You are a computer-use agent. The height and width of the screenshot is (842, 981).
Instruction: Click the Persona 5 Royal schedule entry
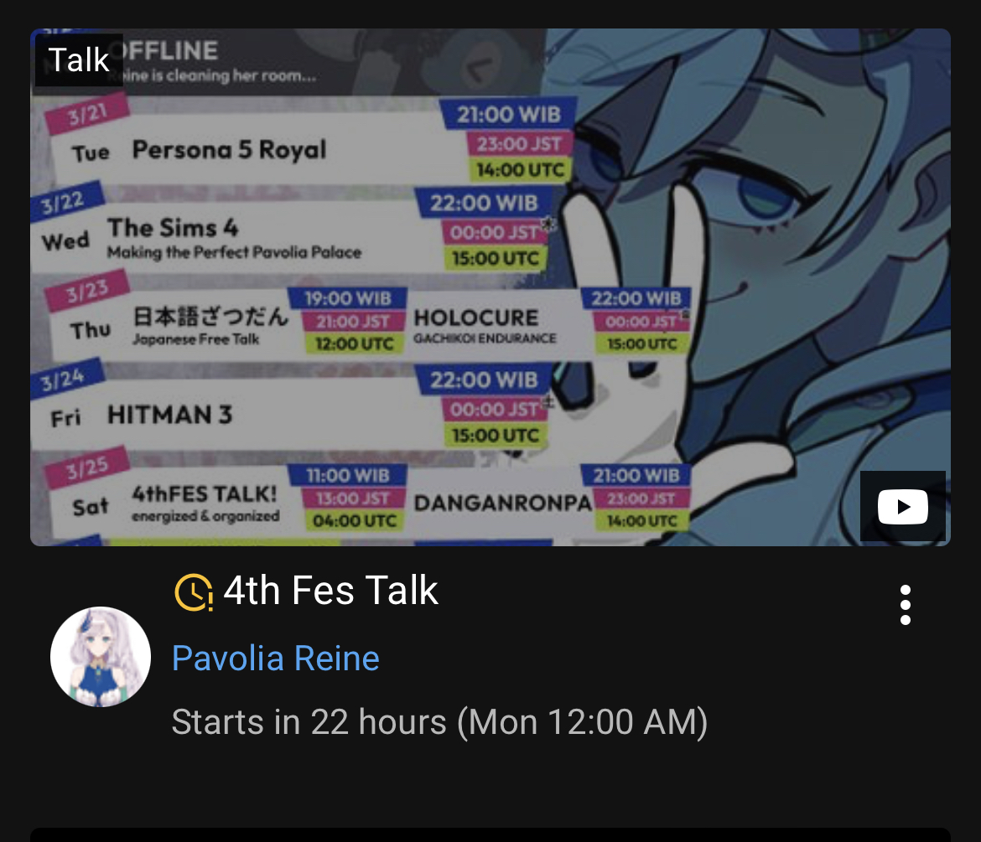tap(229, 150)
